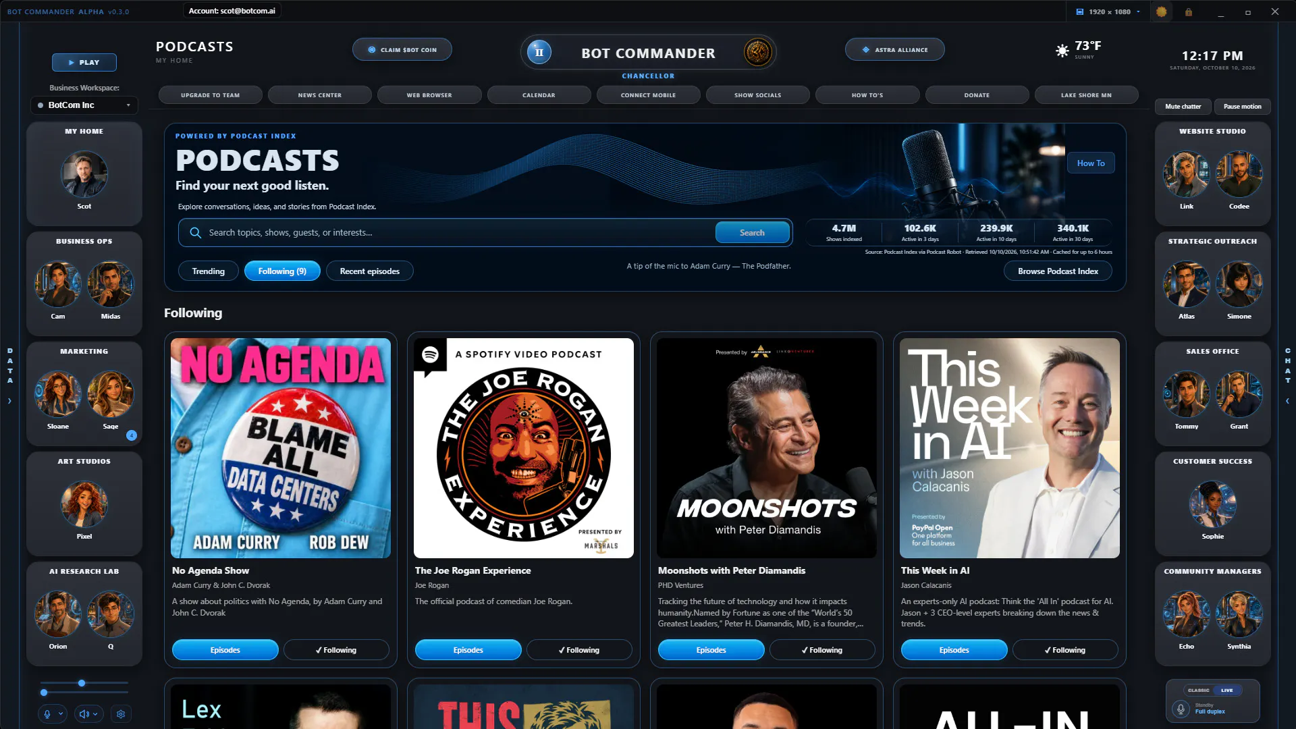Click the sunny weather icon

(1062, 51)
